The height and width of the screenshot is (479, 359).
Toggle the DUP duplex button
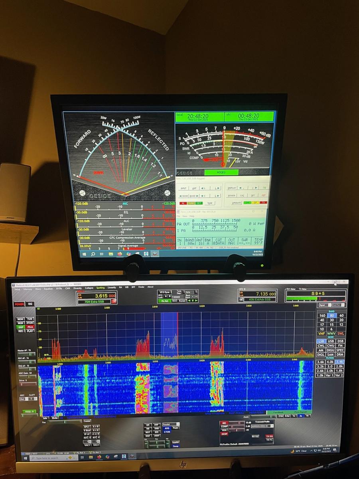tap(21, 327)
